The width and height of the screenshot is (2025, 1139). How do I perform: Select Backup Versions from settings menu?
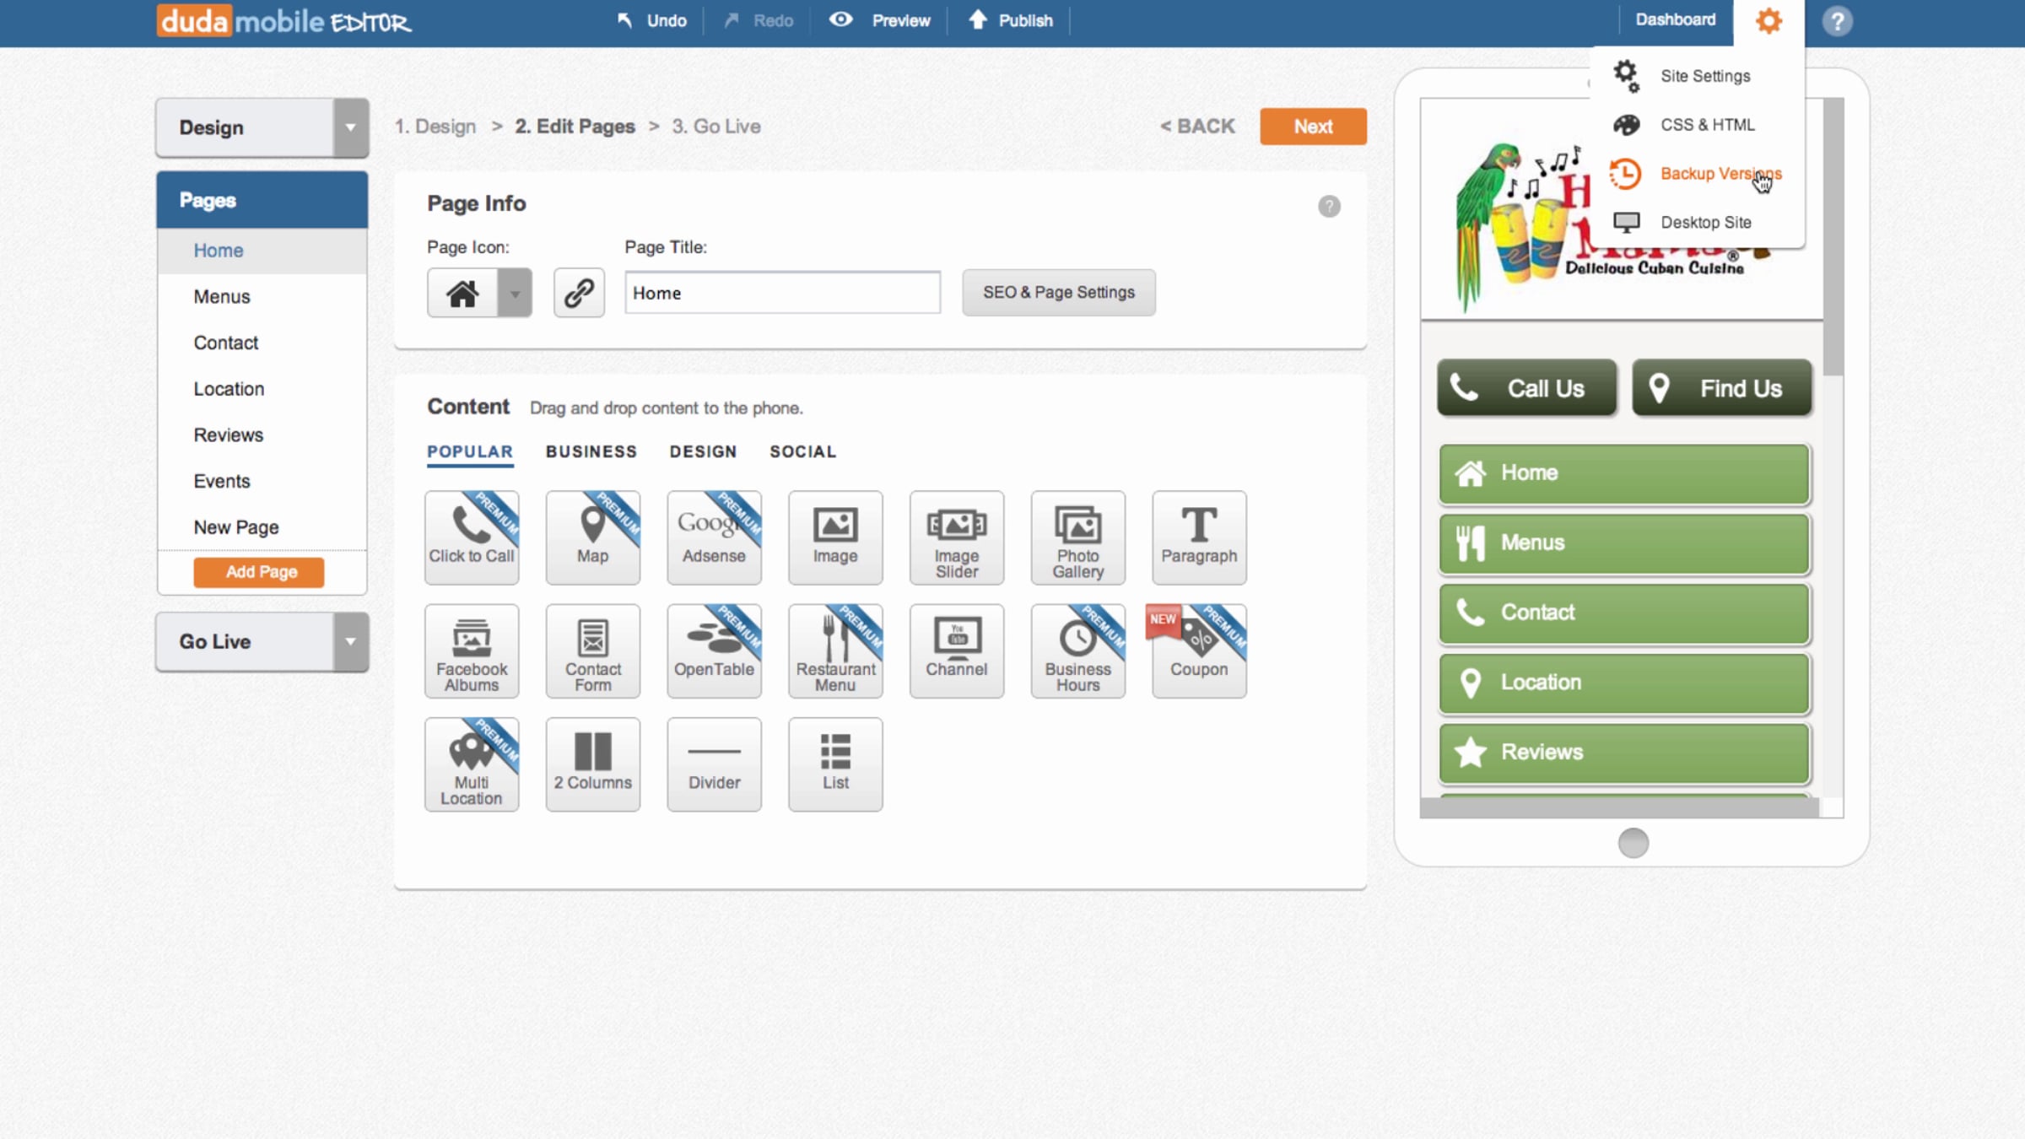(x=1720, y=174)
